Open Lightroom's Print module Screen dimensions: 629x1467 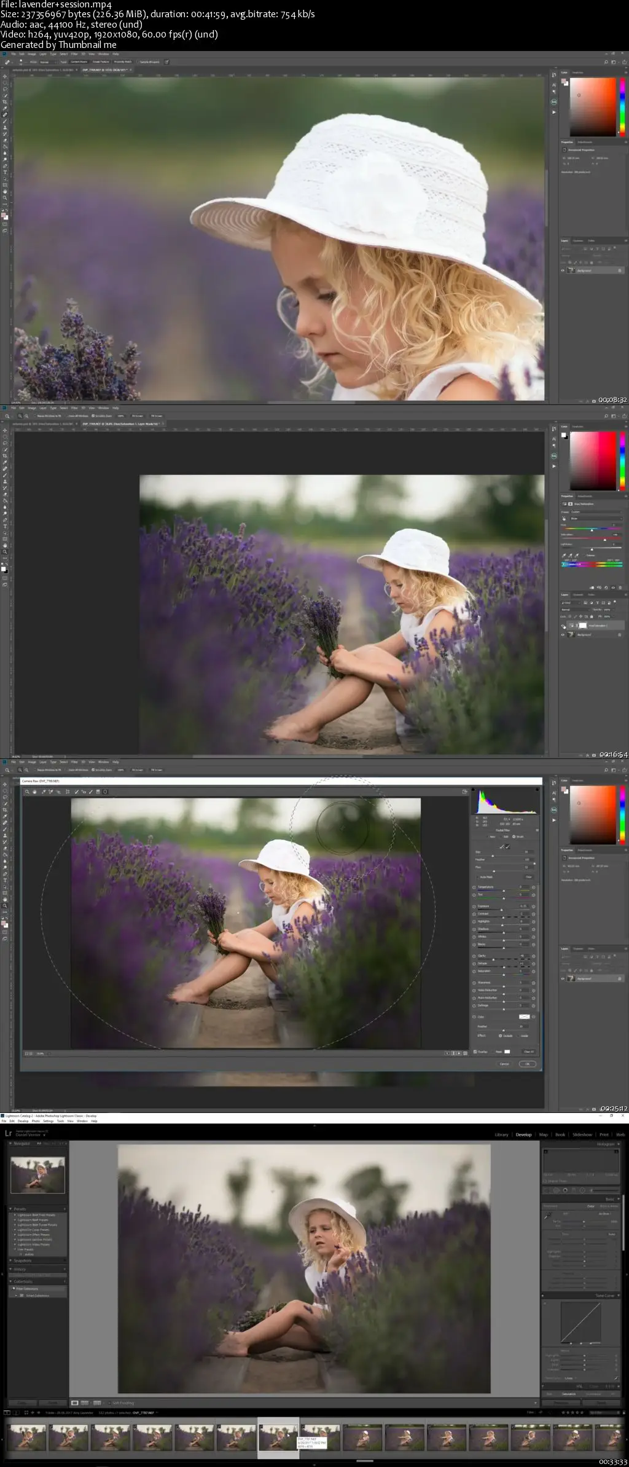604,1135
